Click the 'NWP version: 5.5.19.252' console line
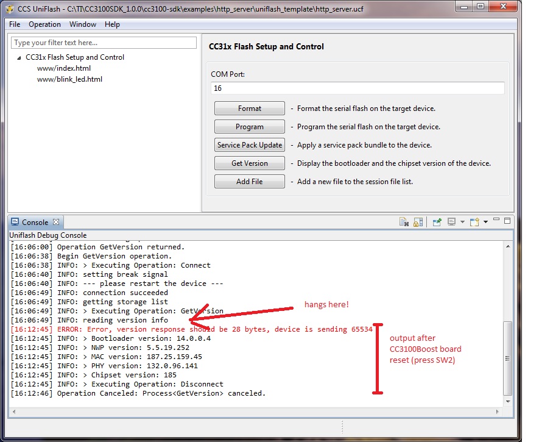This screenshot has height=442, width=539. click(x=100, y=348)
